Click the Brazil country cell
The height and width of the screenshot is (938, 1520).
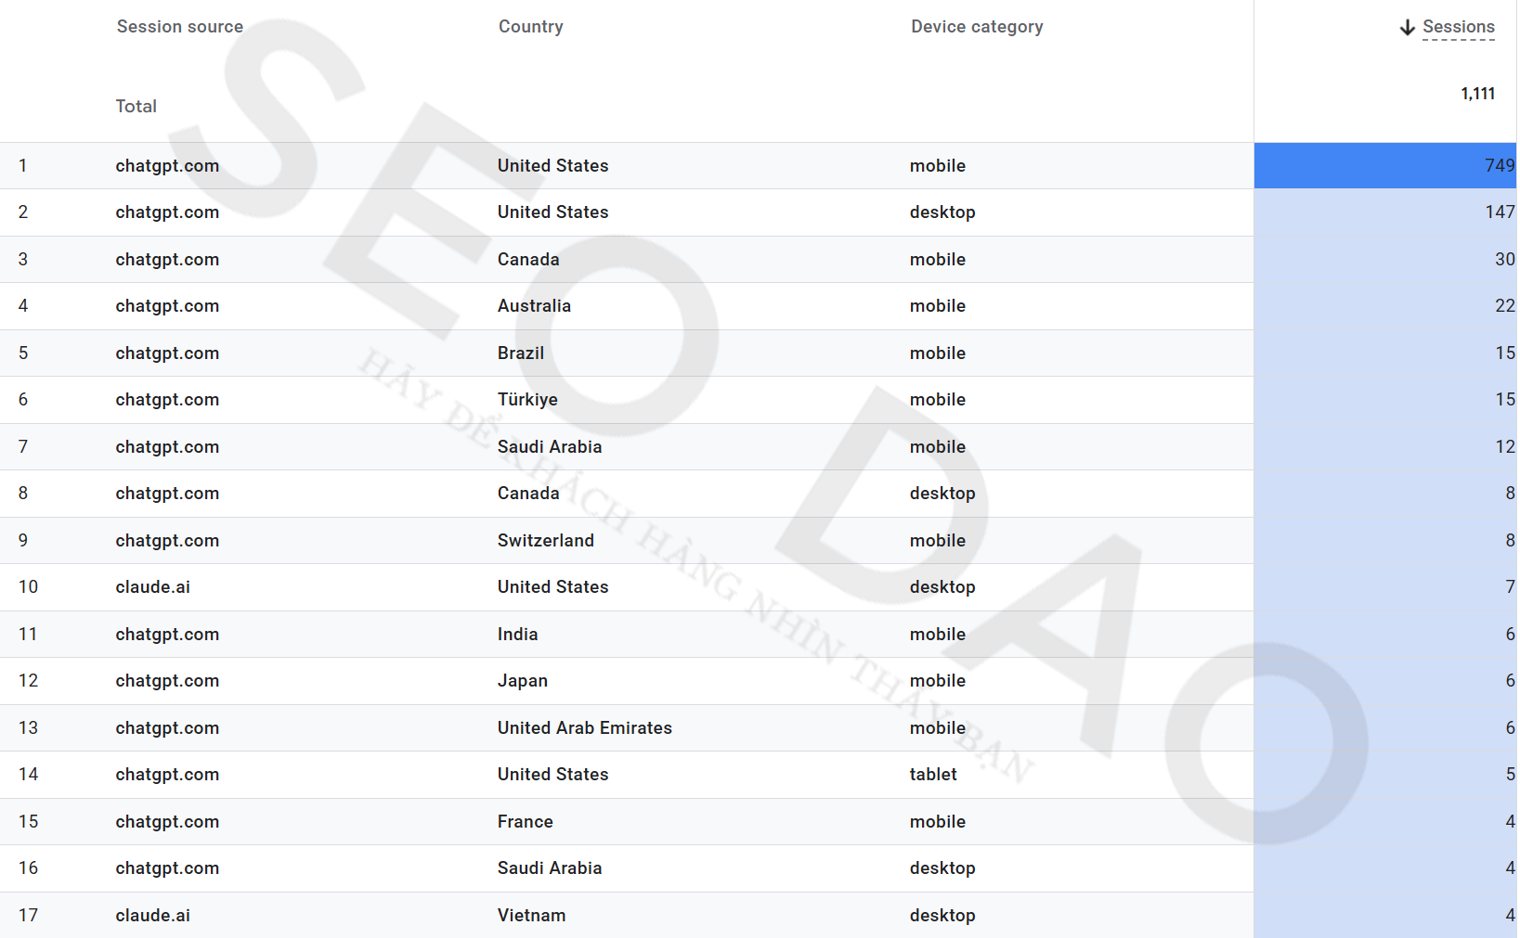[521, 353]
